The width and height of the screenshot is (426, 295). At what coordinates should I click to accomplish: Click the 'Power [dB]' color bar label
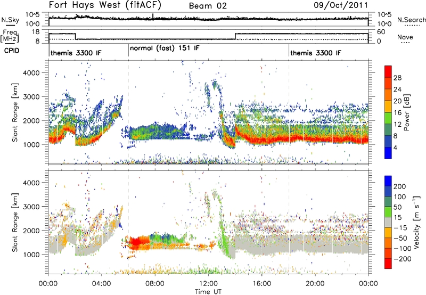[407, 112]
